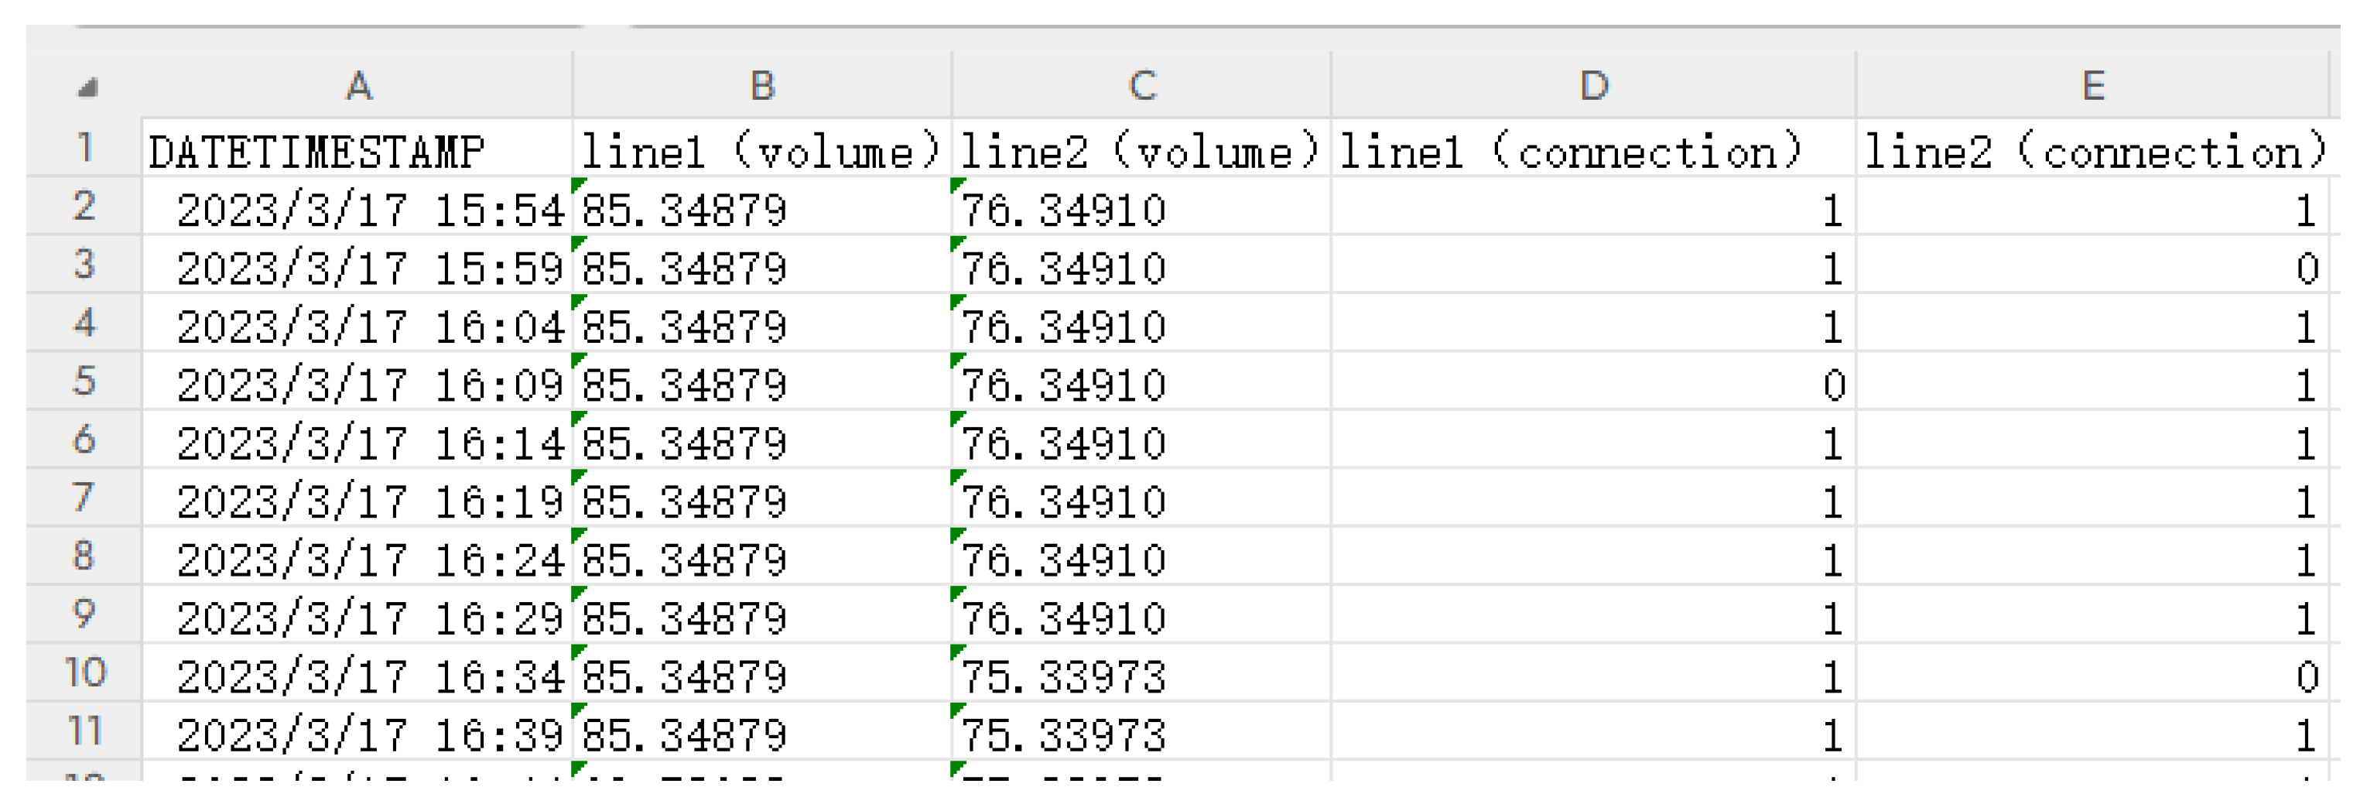Click the select-all corner triangle
This screenshot has height=811, width=2367.
(x=87, y=88)
